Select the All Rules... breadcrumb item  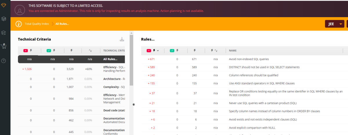62,24
